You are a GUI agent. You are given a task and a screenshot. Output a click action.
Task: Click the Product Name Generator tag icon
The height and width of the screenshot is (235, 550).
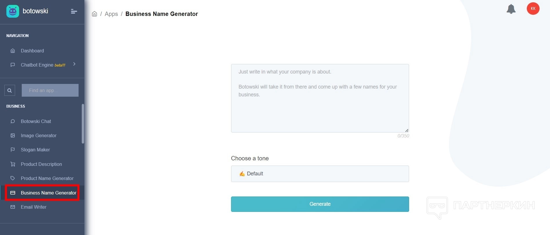(13, 178)
